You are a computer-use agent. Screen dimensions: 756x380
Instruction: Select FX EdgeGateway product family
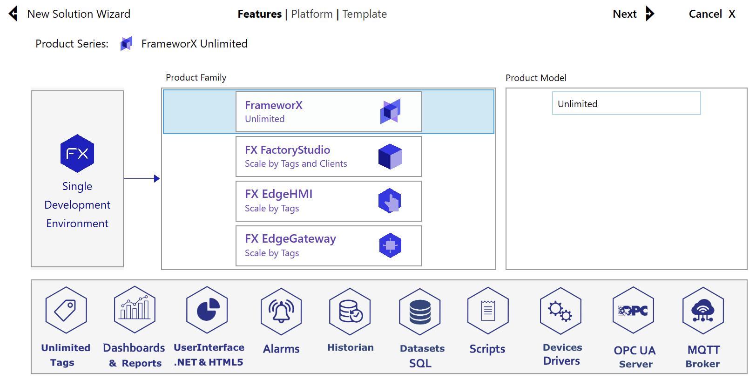tap(328, 246)
